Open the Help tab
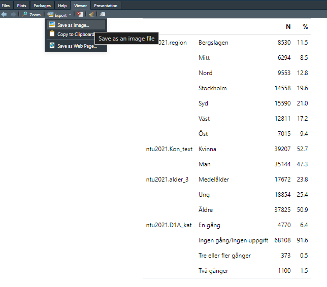The image size is (327, 287). tap(62, 6)
